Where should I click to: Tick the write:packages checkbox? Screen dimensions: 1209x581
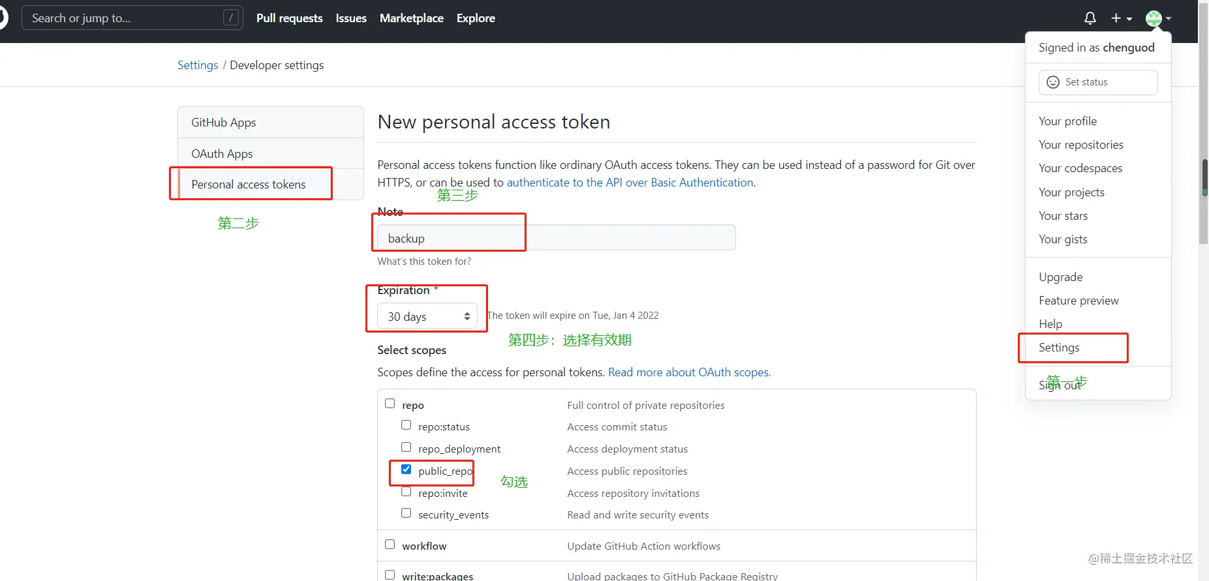pyautogui.click(x=390, y=575)
